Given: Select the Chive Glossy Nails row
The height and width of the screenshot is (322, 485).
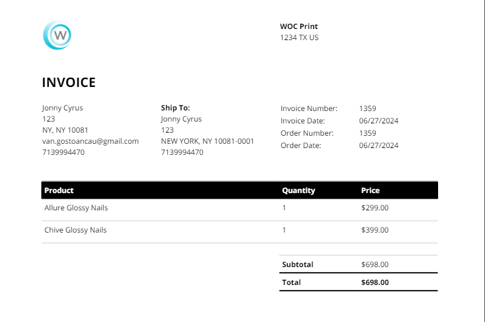Looking at the screenshot, I should click(75, 230).
